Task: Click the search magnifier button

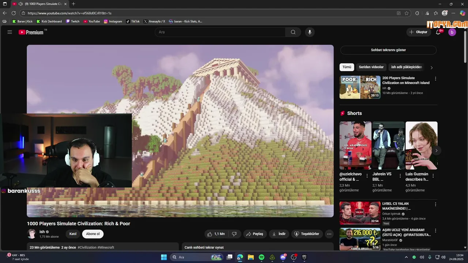Action: pos(293,32)
